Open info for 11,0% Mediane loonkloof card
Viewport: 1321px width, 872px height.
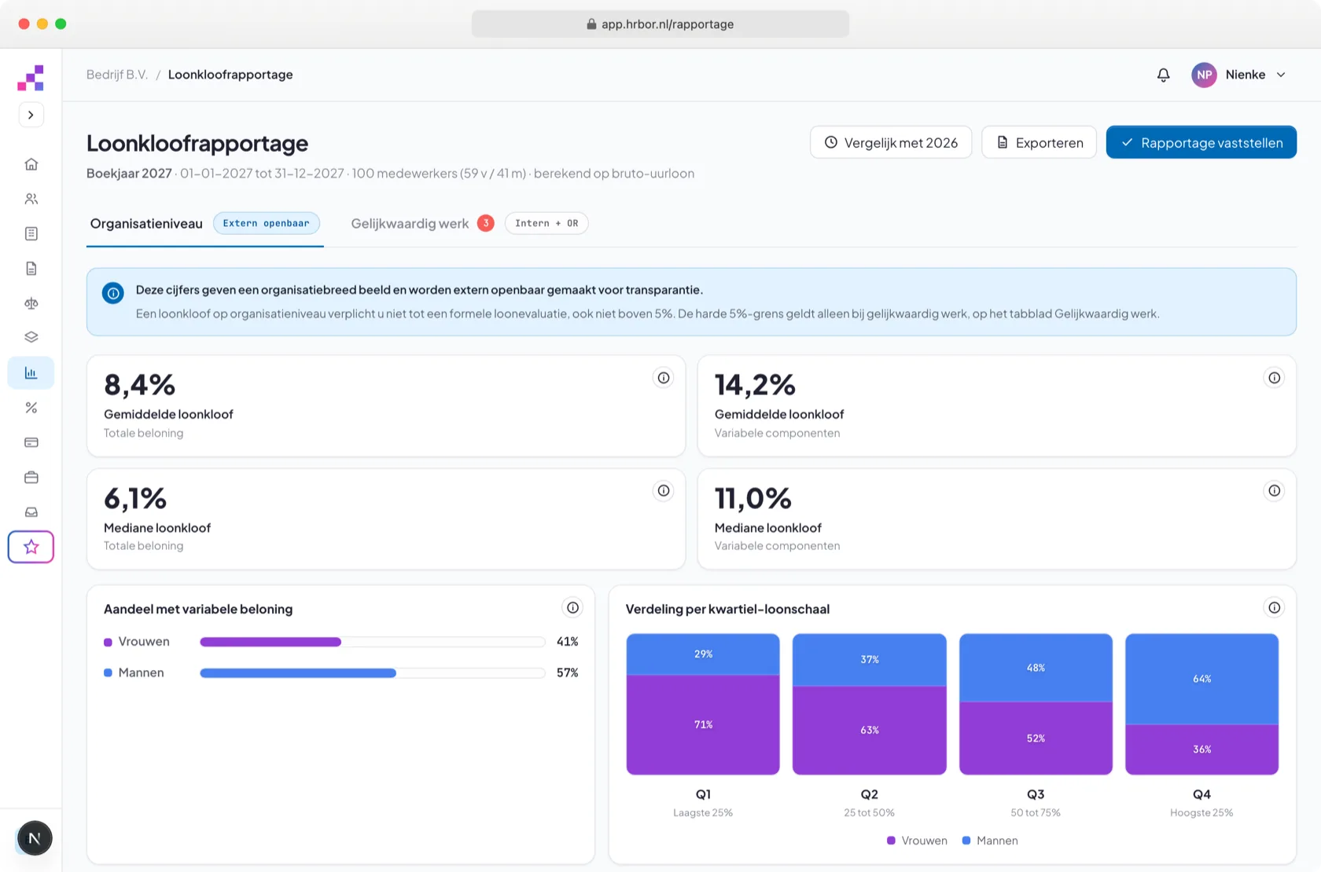tap(1274, 491)
